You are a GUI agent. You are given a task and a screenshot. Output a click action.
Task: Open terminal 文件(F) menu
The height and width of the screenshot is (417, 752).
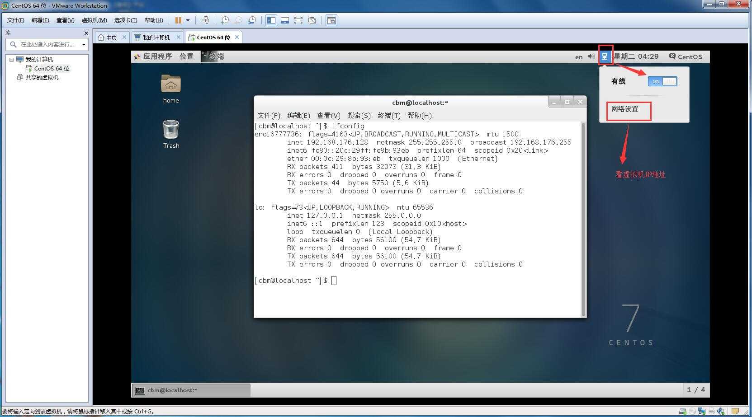pyautogui.click(x=269, y=116)
